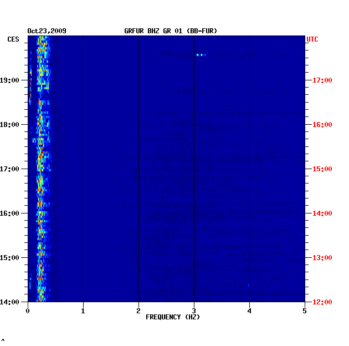Image resolution: width=349 pixels, height=346 pixels.
Task: Click the 0 frequency axis tick label
Action: 28,311
